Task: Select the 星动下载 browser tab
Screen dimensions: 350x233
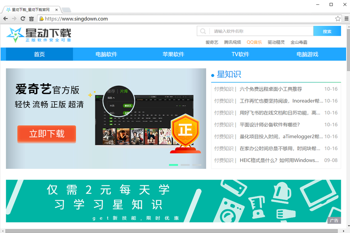Action: click(31, 10)
